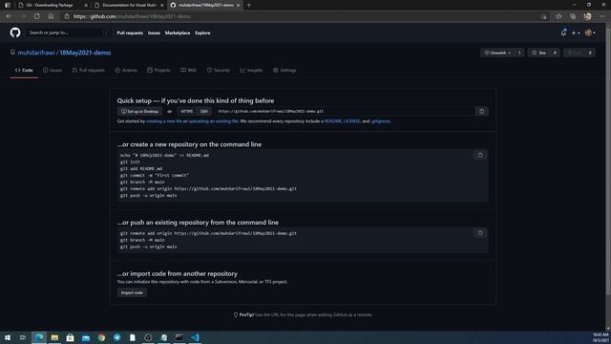Open the repository Settings tab
The width and height of the screenshot is (611, 344).
[284, 70]
